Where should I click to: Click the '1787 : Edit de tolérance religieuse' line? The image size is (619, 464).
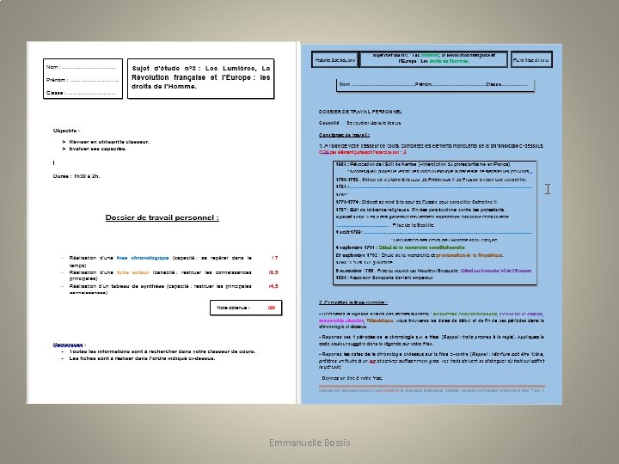click(420, 210)
